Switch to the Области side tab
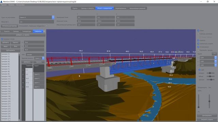 coord(7,31)
